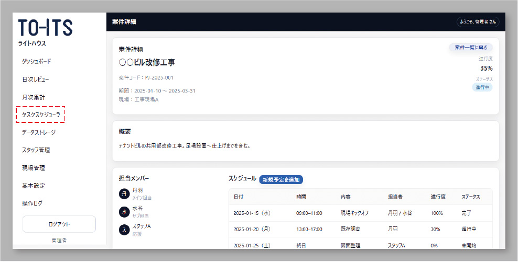Go to 月次集計 page
The image size is (518, 262).
click(x=34, y=97)
